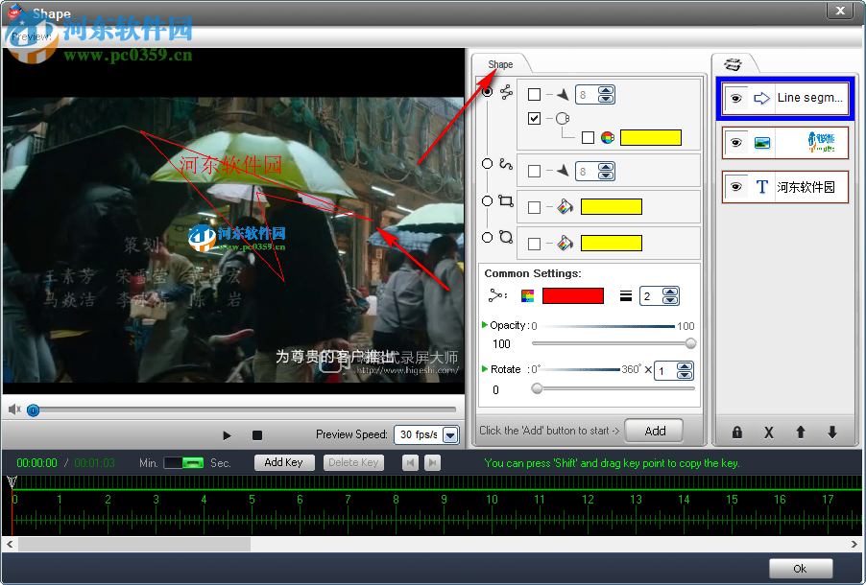
Task: Select the ellipse shape tool icon
Action: click(x=507, y=238)
